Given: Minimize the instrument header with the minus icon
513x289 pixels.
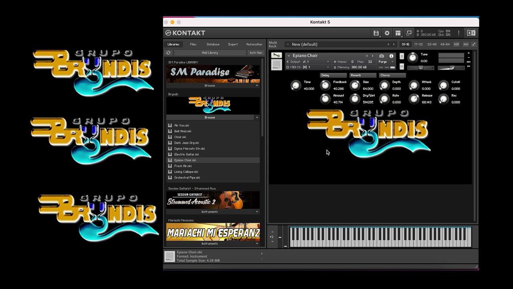Looking at the screenshot, I should coord(469,57).
